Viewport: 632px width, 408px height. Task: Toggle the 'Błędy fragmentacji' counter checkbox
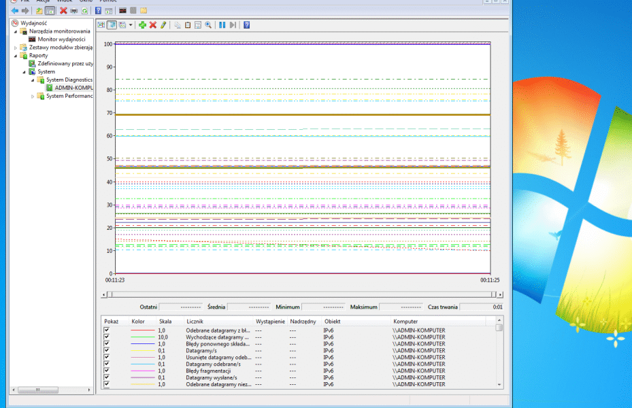pos(106,371)
